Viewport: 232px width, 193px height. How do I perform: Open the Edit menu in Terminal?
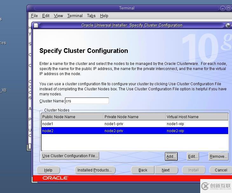coord(46,16)
